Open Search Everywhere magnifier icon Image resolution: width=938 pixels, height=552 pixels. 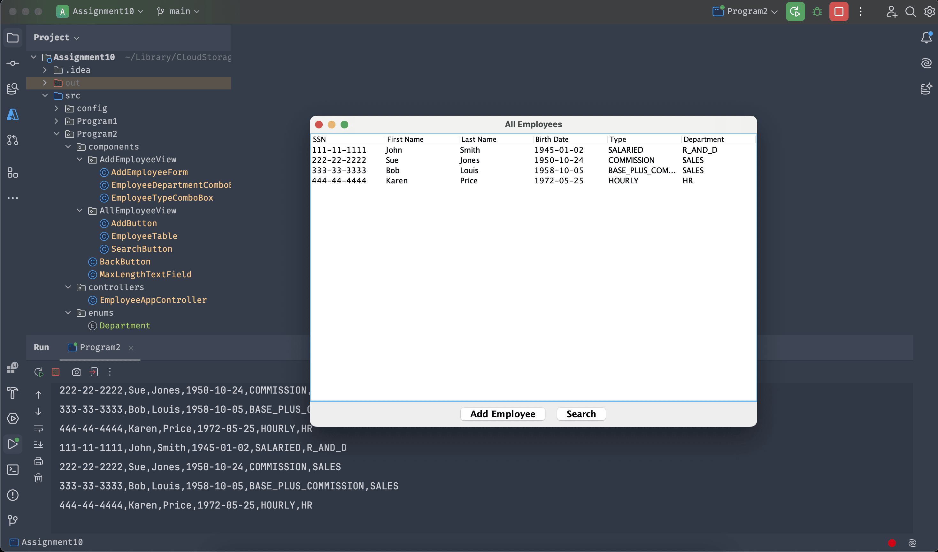tap(911, 11)
